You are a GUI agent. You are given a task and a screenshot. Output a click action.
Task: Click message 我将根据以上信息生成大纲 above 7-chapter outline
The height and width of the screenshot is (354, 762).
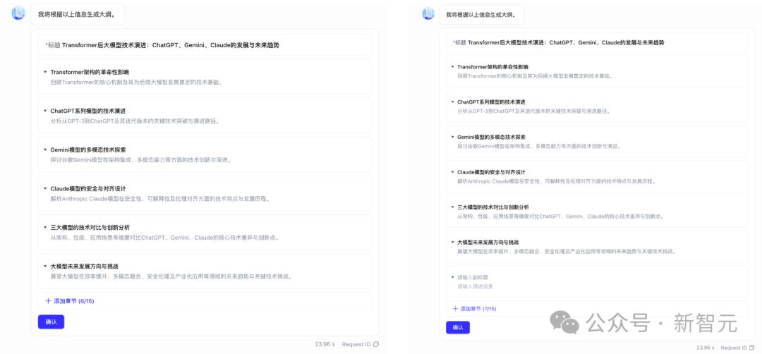point(482,15)
